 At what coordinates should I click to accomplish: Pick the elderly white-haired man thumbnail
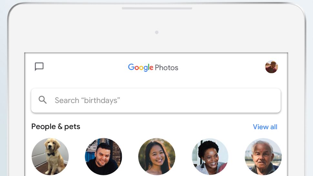pyautogui.click(x=263, y=157)
